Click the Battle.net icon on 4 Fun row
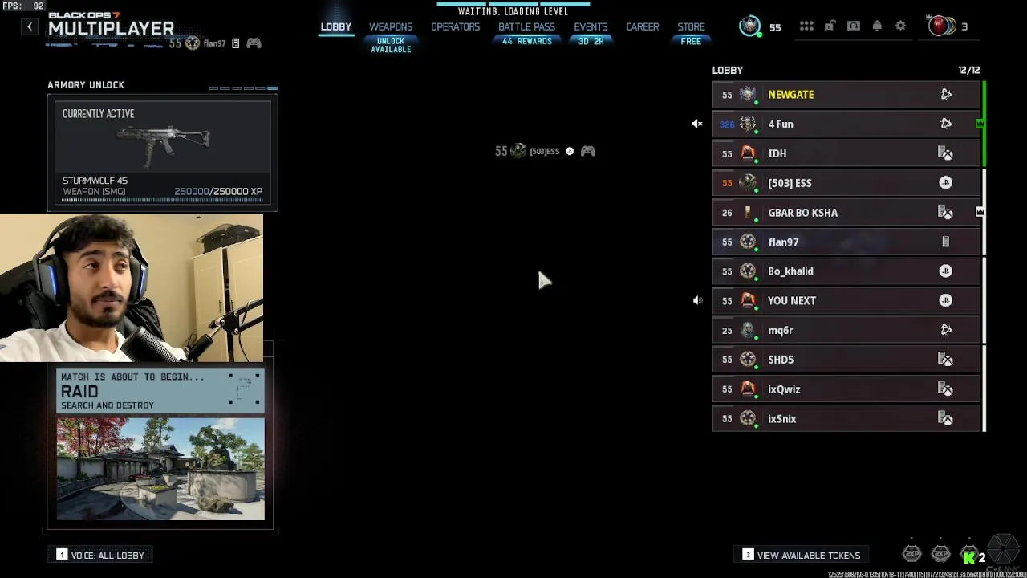 (x=946, y=124)
